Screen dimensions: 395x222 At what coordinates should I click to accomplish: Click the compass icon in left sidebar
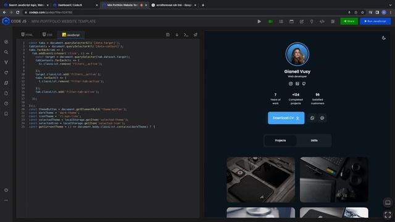6,42
